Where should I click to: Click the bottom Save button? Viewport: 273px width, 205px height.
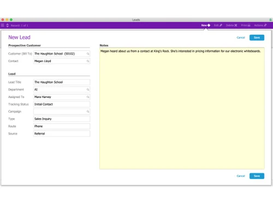point(257,176)
